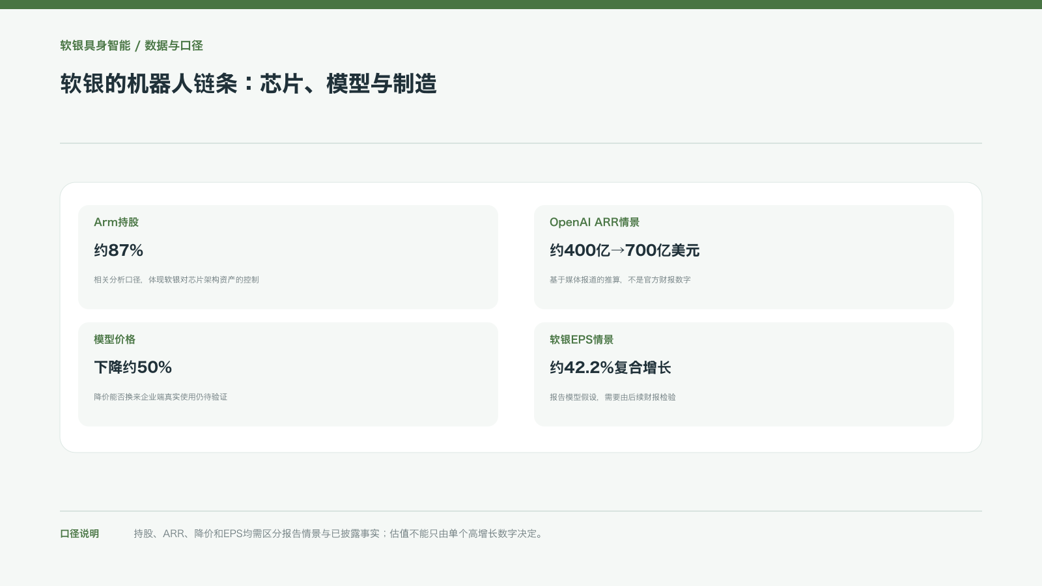
Task: Click the Arm持股 description about 芯片架构资产
Action: pyautogui.click(x=176, y=279)
